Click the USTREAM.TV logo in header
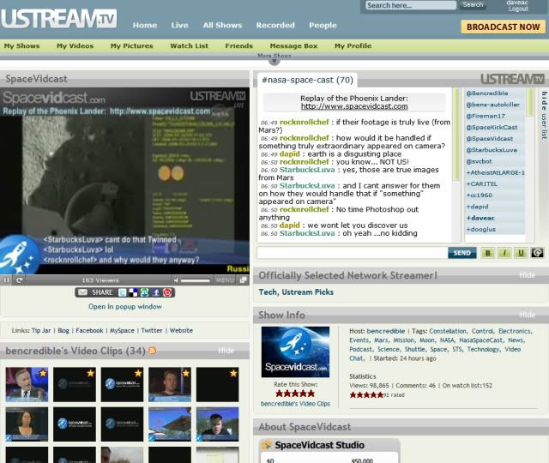This screenshot has width=549, height=463. [x=59, y=19]
